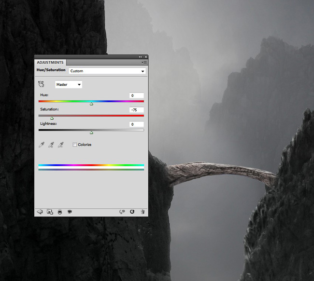This screenshot has width=314, height=281.
Task: Click the top color range spectrum bar
Action: [91, 165]
